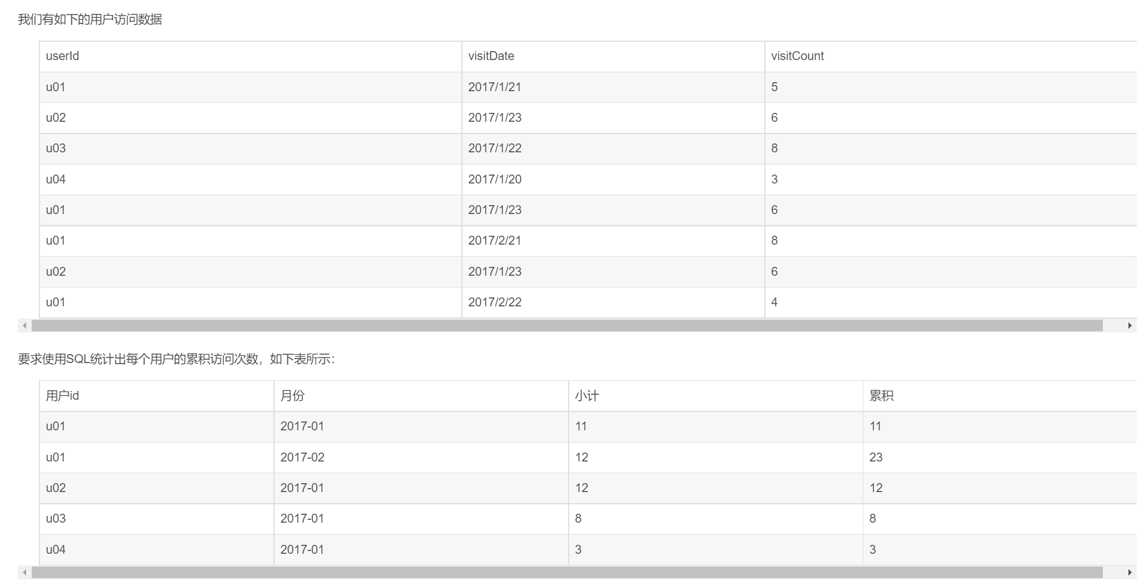Screen dimensions: 1139x581
Task: Select the 2017/1/20 date cell
Action: click(x=495, y=180)
